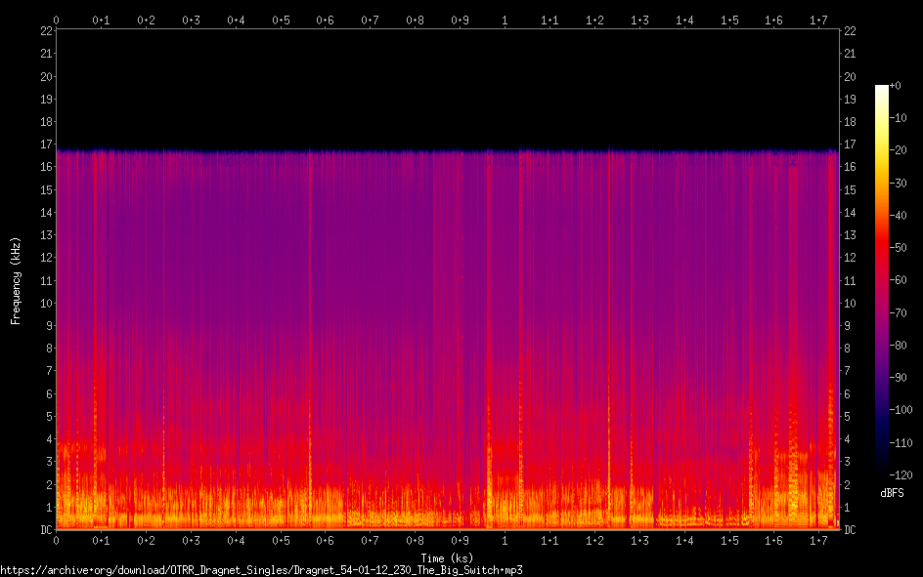Click the 'Frequency (kHz)' axis label

[x=16, y=280]
